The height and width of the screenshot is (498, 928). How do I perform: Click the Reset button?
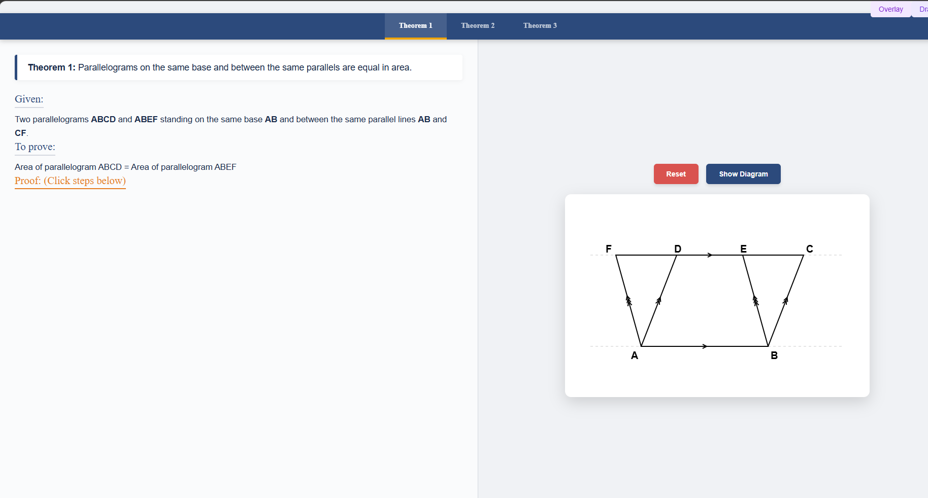coord(676,174)
